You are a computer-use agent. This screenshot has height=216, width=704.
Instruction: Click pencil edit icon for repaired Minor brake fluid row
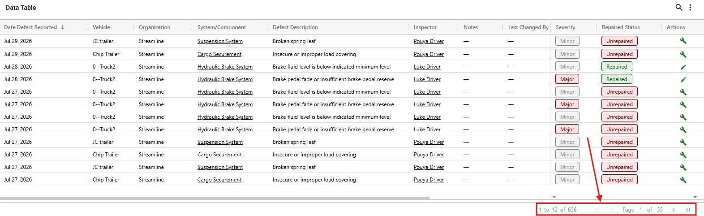click(x=683, y=67)
